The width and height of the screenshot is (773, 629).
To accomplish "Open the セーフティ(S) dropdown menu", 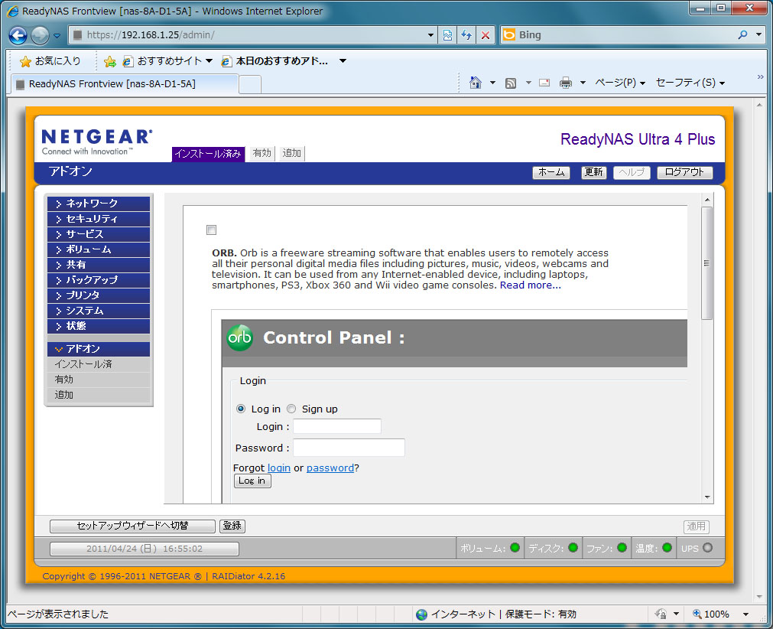I will [690, 83].
